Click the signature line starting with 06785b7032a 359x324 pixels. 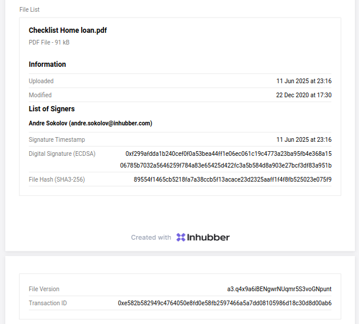(226, 165)
